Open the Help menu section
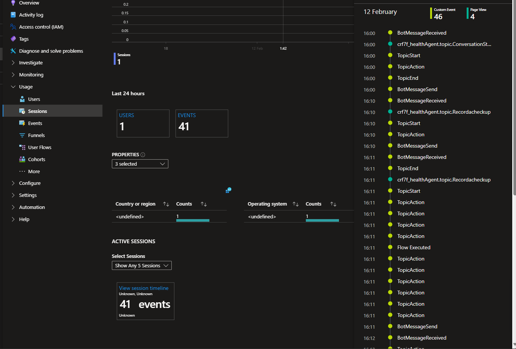516x349 pixels. [23, 219]
